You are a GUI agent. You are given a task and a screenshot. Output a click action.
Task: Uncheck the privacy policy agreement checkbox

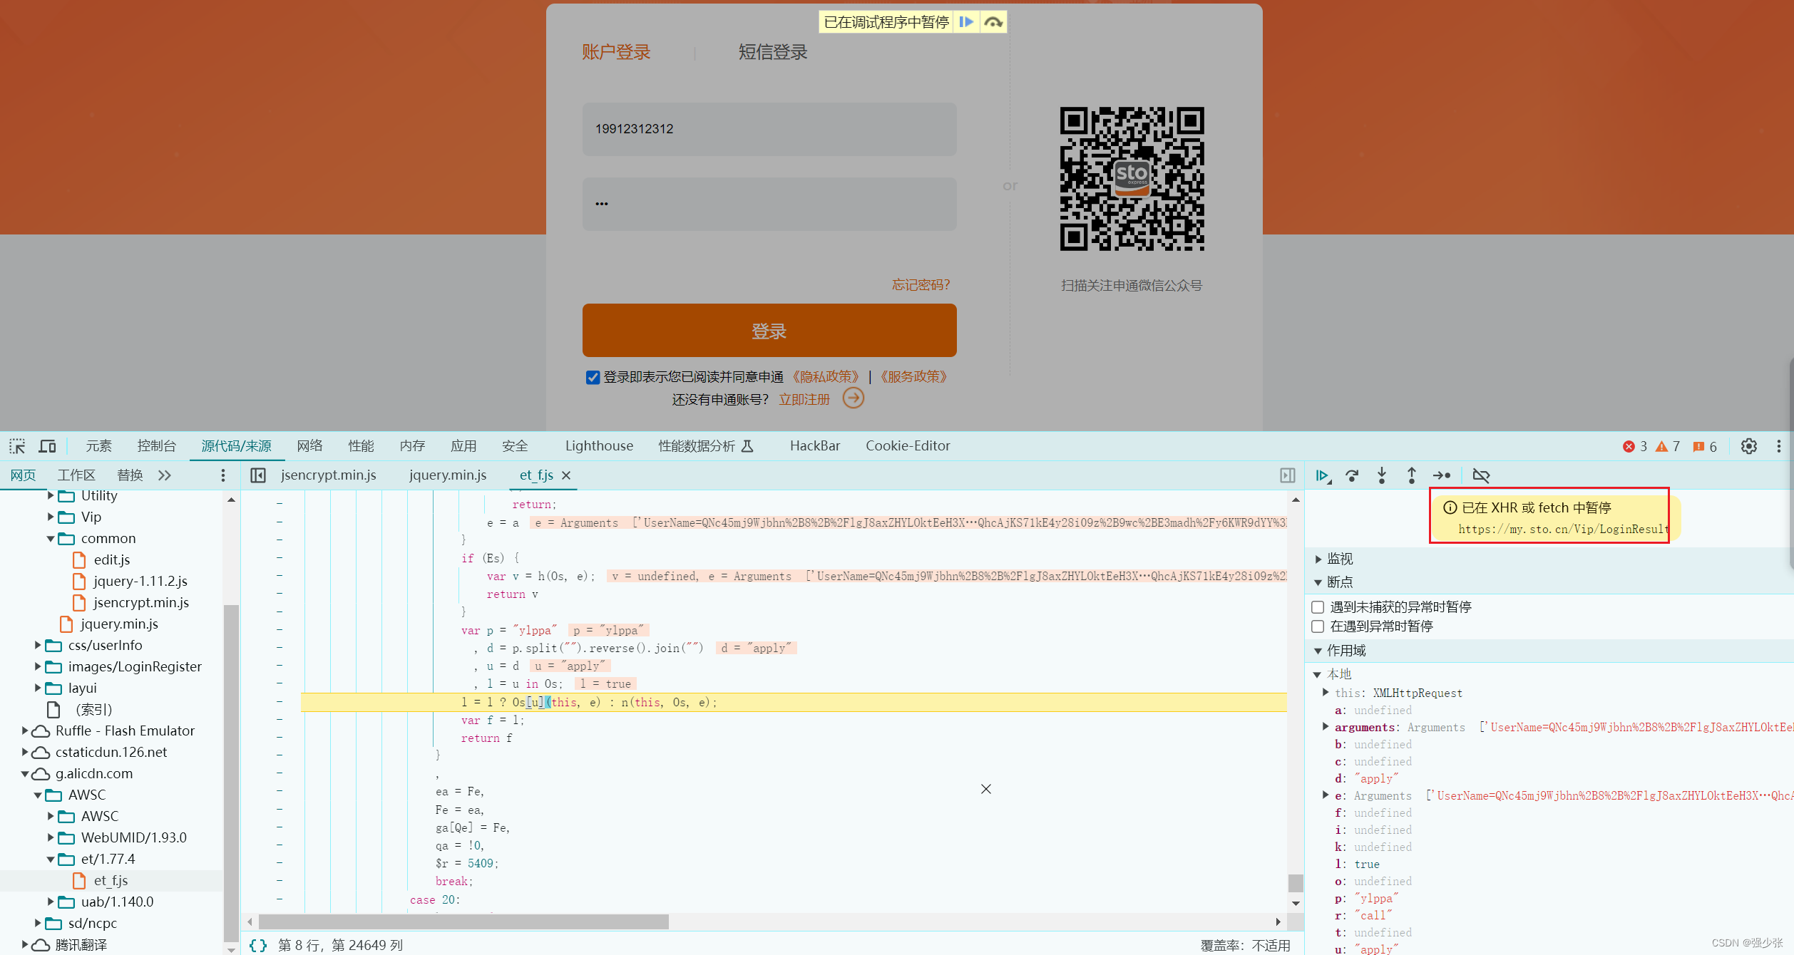coord(593,377)
